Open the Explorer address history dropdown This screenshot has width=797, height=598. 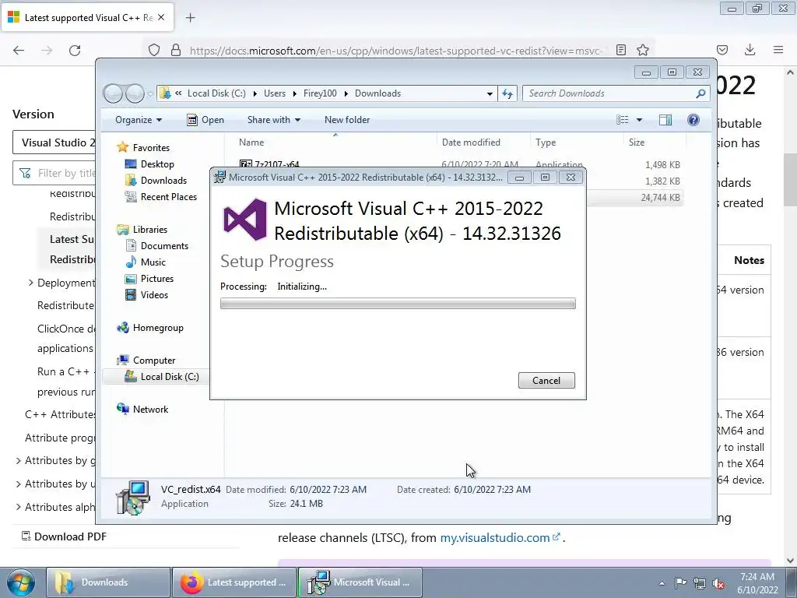pyautogui.click(x=489, y=93)
